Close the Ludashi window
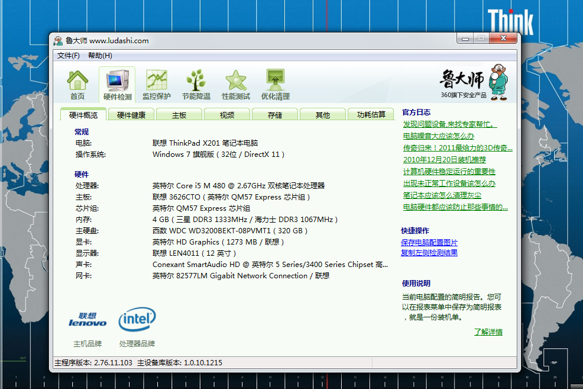 [503, 38]
